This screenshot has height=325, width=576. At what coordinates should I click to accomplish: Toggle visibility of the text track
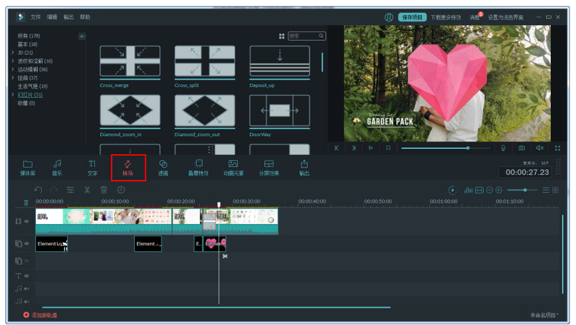(27, 275)
